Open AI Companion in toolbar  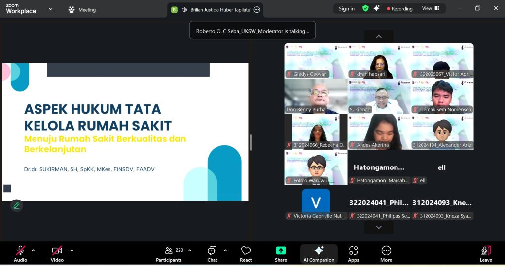pos(319,254)
